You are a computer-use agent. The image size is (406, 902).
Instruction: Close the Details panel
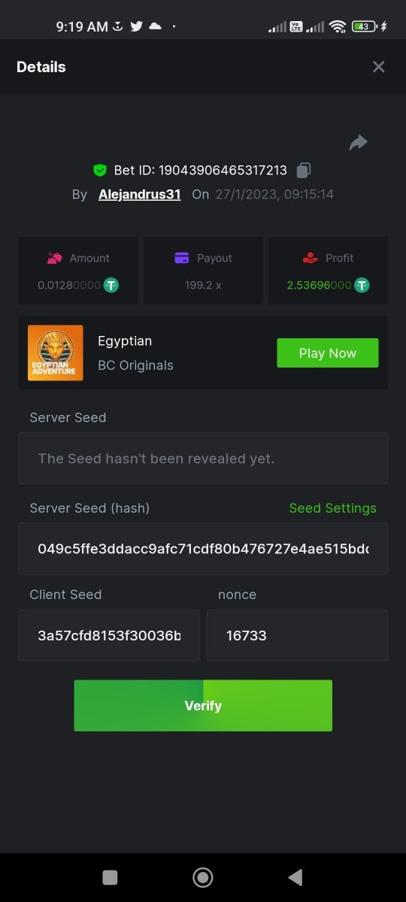379,67
